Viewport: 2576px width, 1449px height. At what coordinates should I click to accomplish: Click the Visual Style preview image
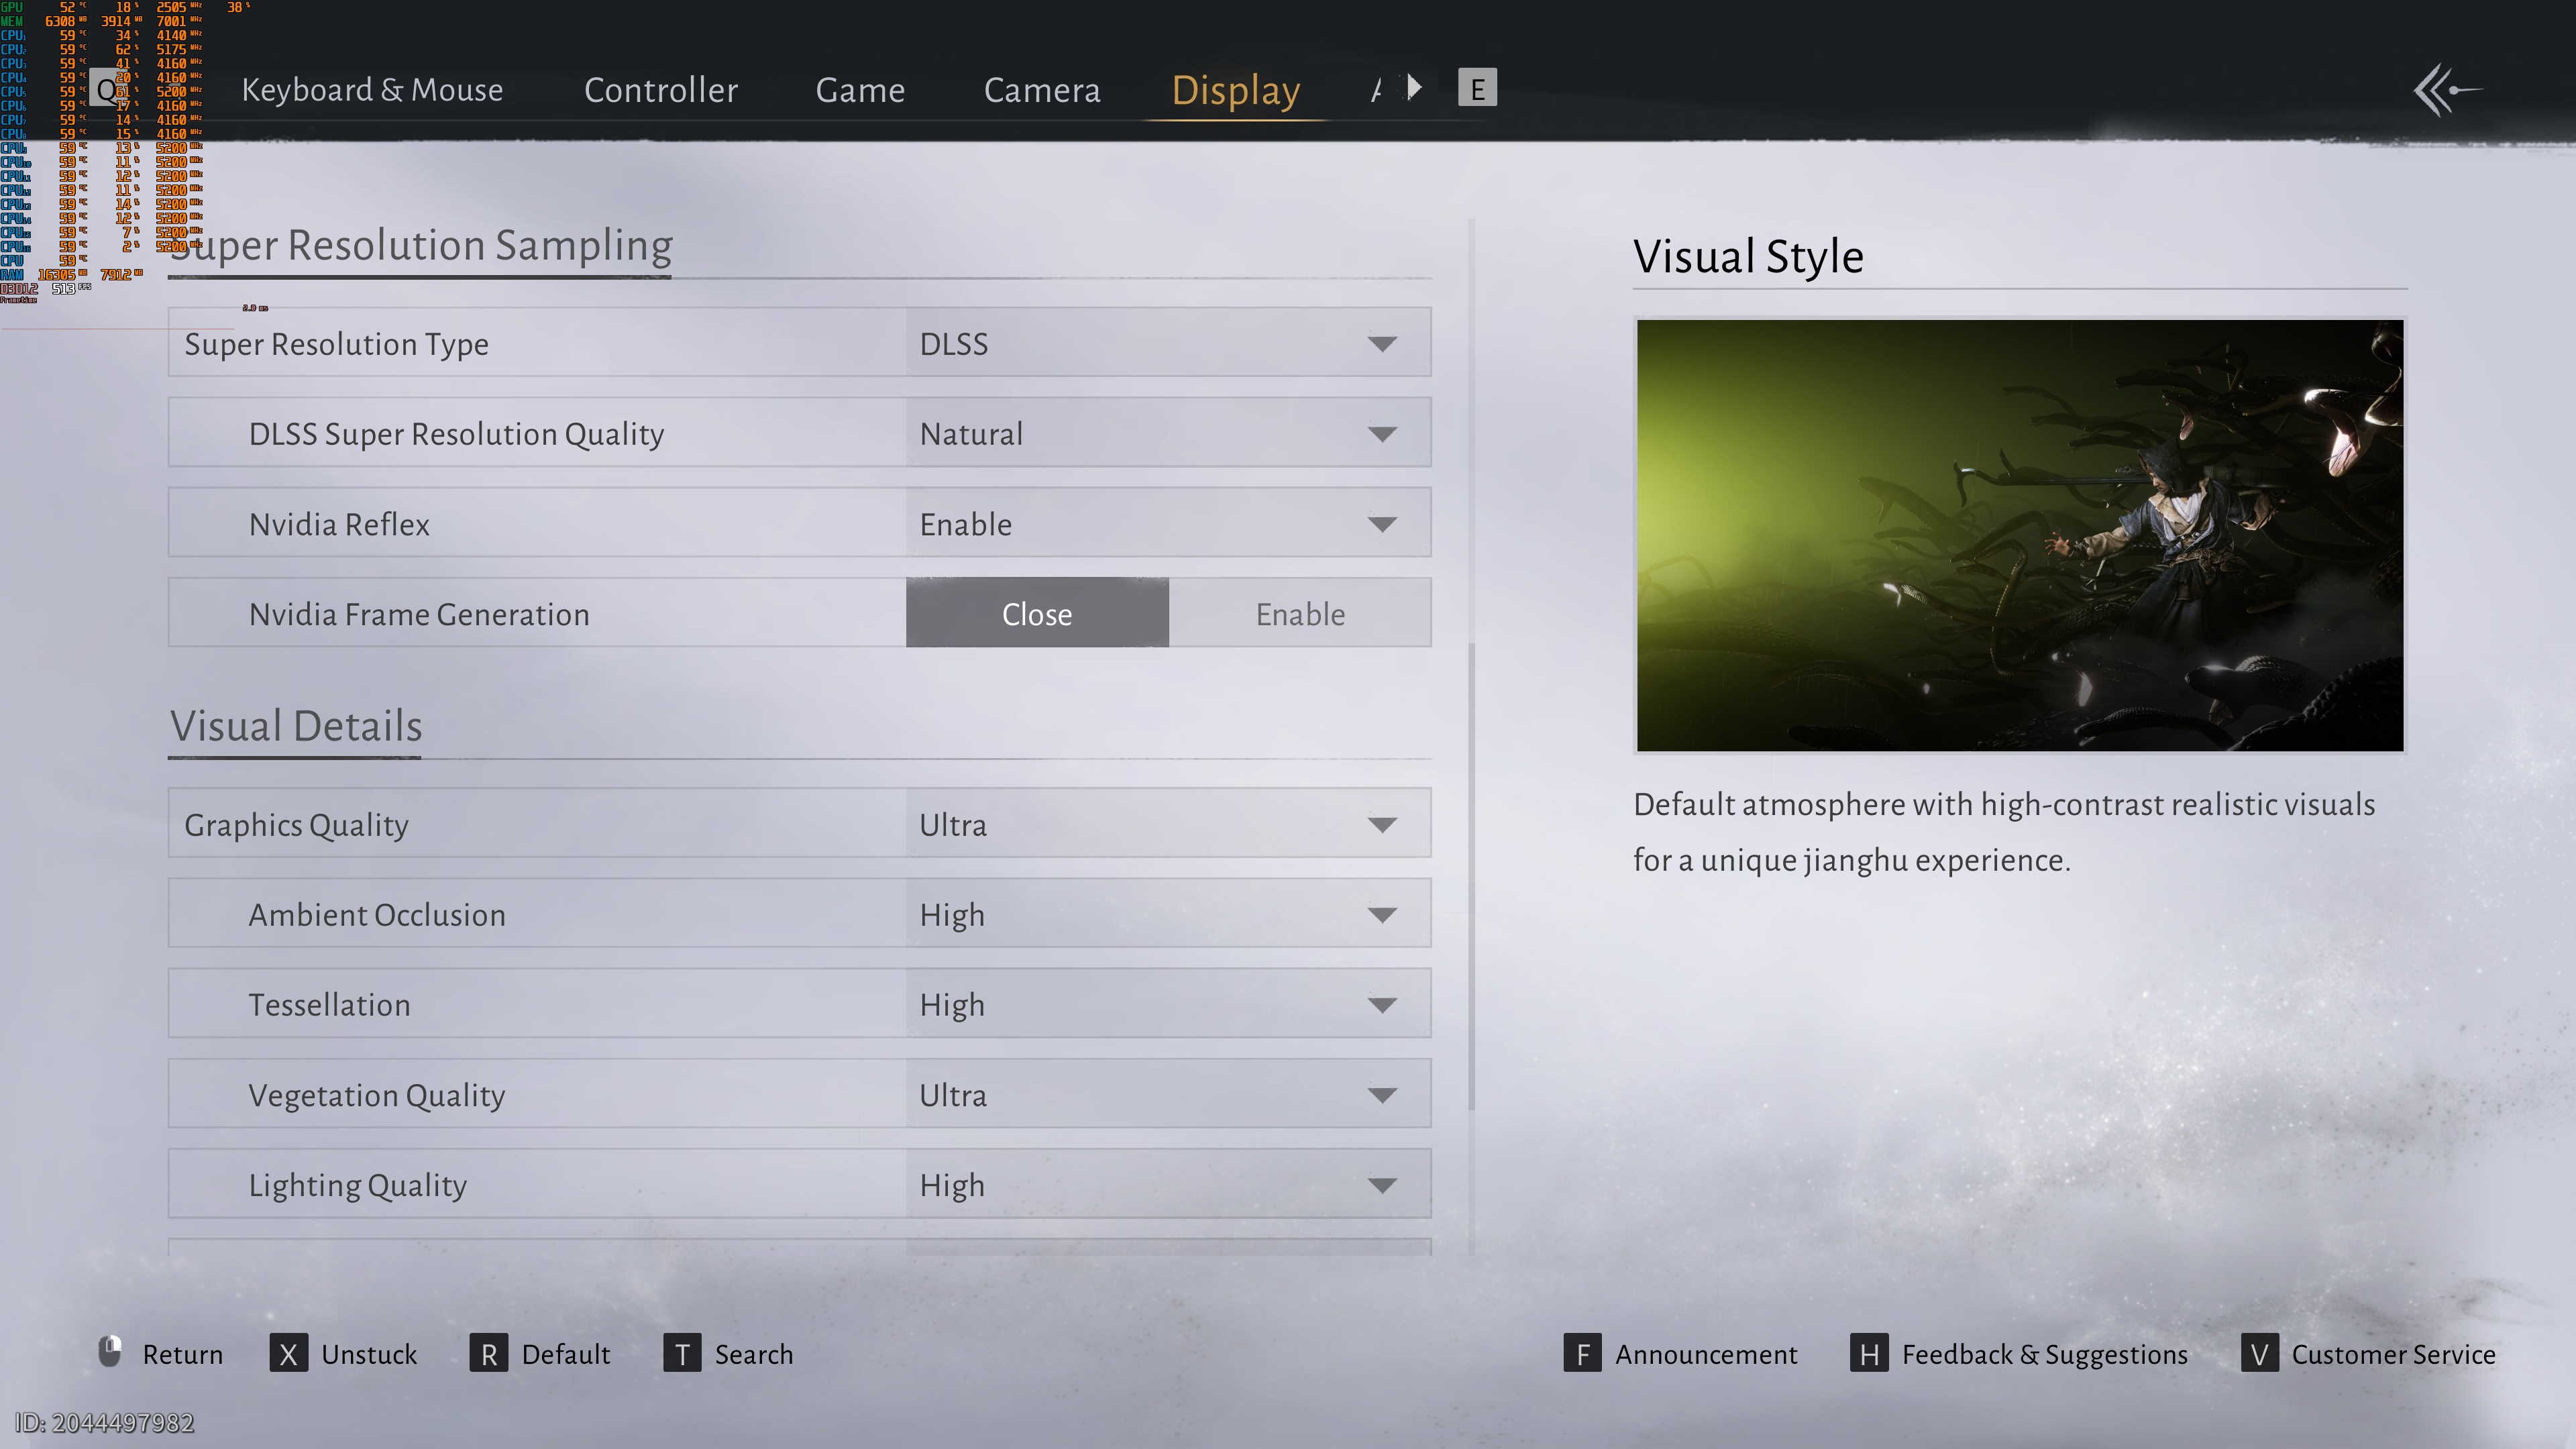click(x=2019, y=535)
